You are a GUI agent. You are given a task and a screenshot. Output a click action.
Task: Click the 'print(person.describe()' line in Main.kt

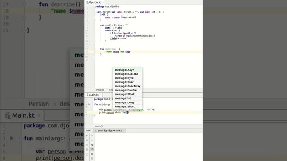tap(113, 112)
